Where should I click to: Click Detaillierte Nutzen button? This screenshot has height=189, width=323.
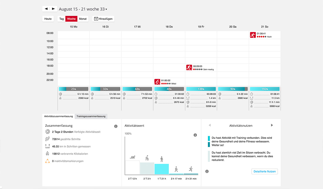pos(265,171)
